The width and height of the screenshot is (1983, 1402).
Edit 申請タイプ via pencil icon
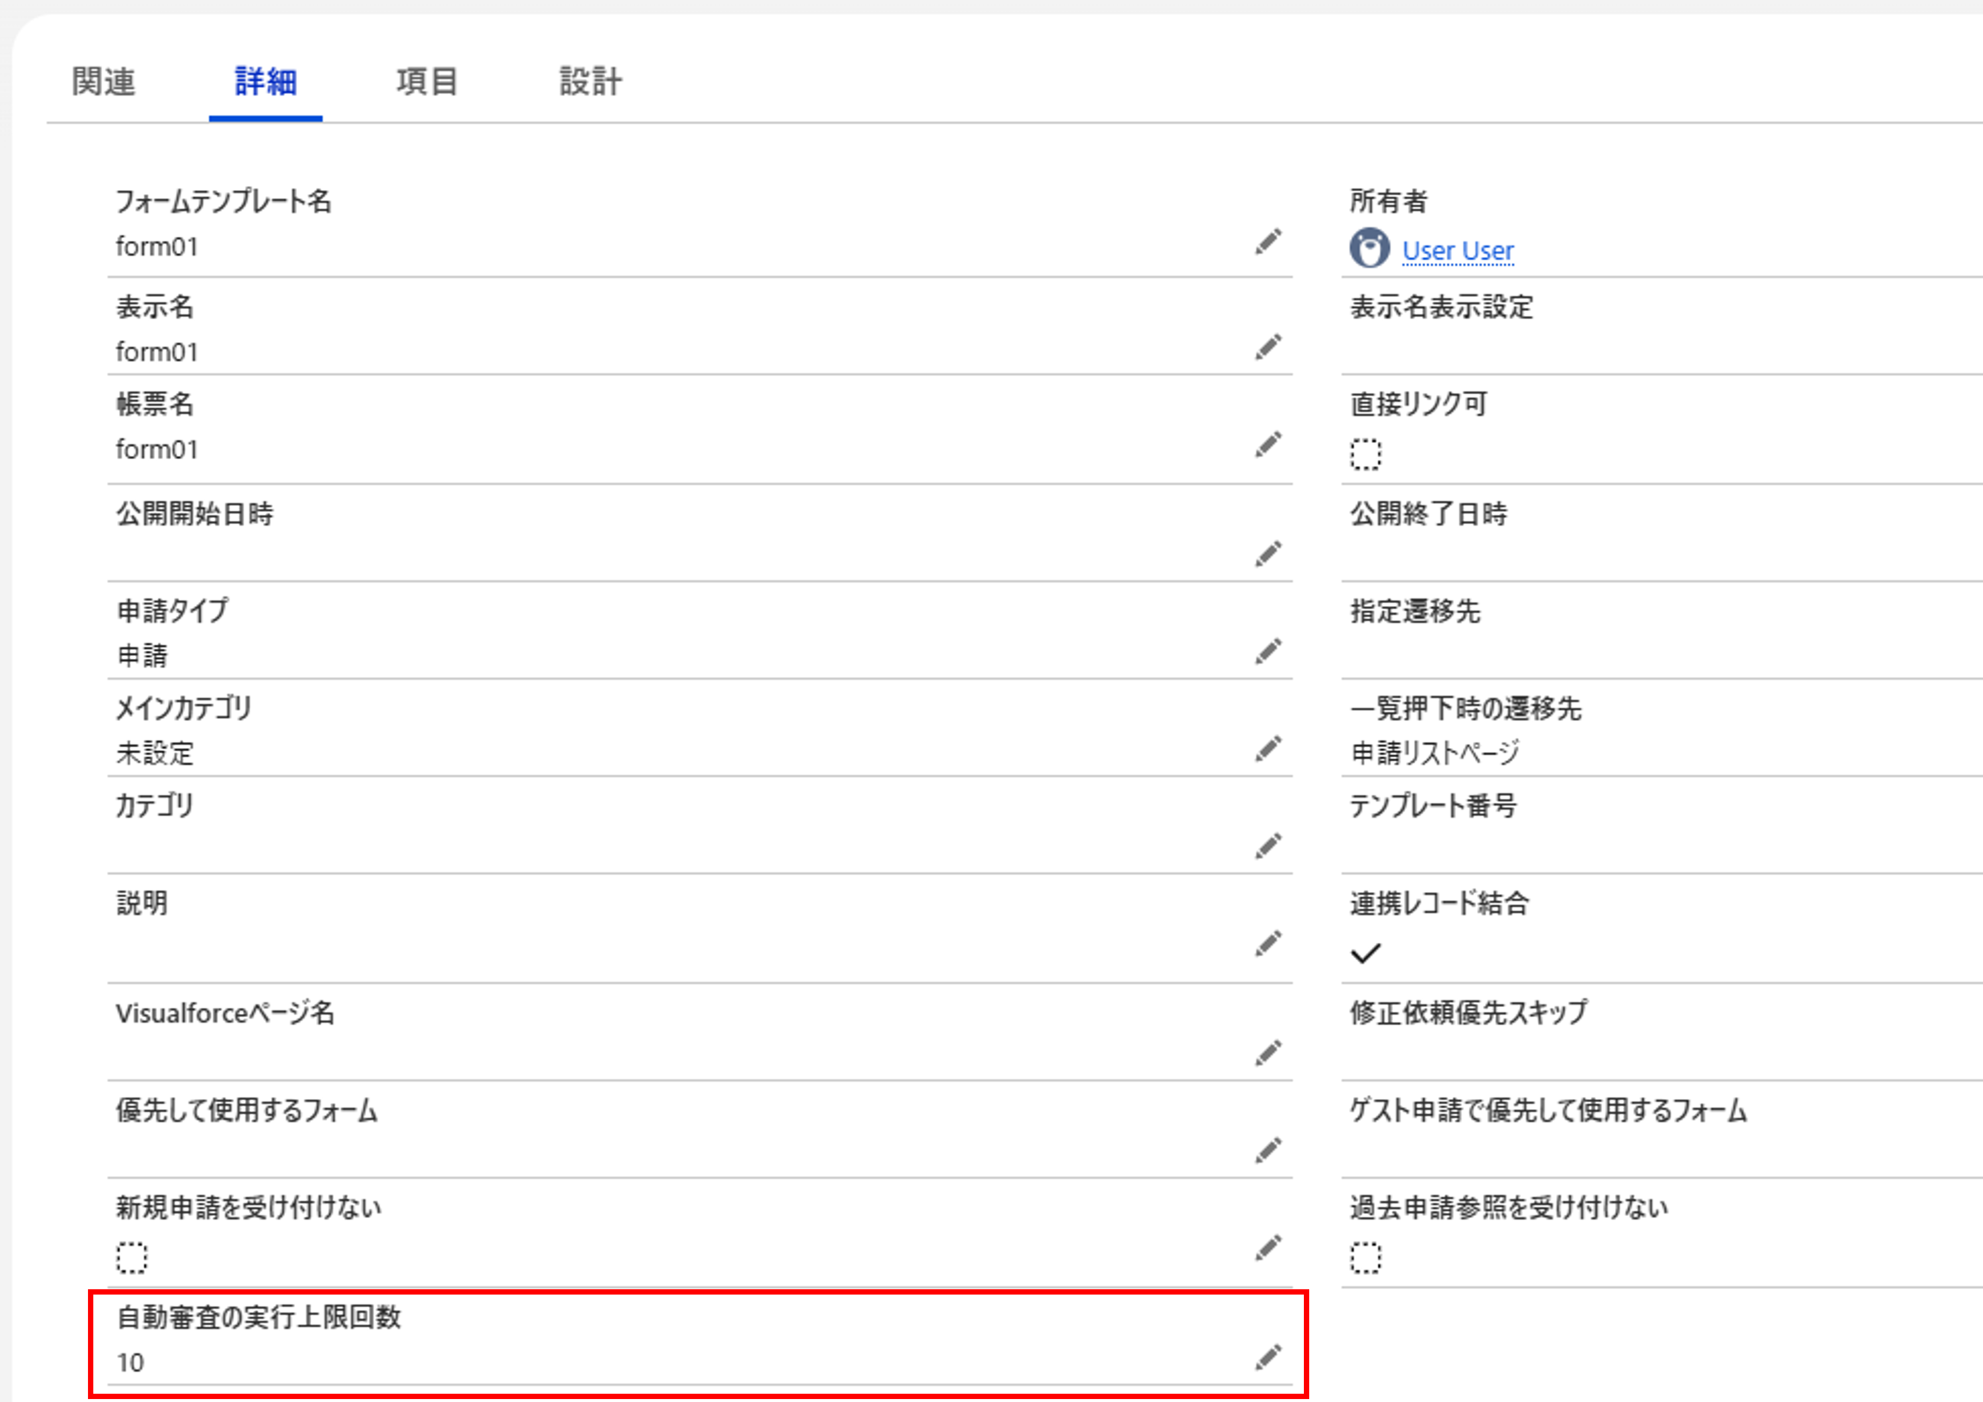[1268, 652]
